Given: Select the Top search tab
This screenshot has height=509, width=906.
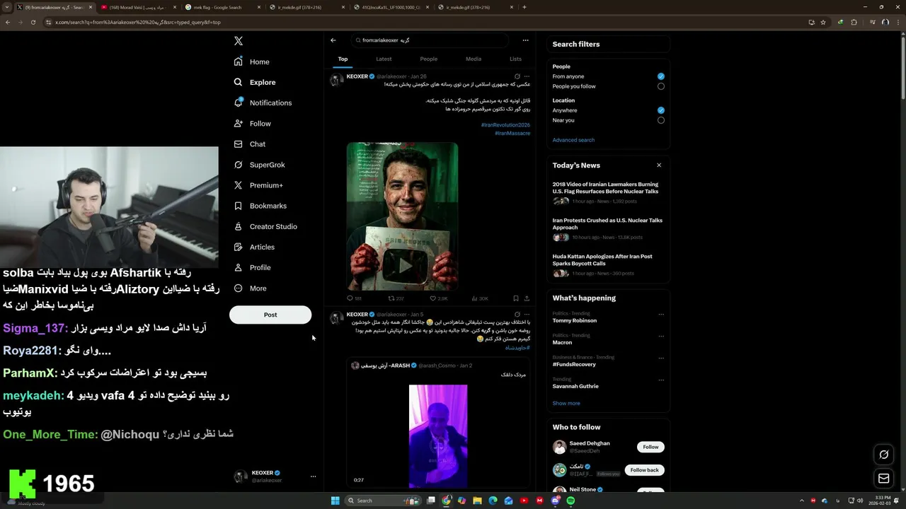Looking at the screenshot, I should coord(343,59).
